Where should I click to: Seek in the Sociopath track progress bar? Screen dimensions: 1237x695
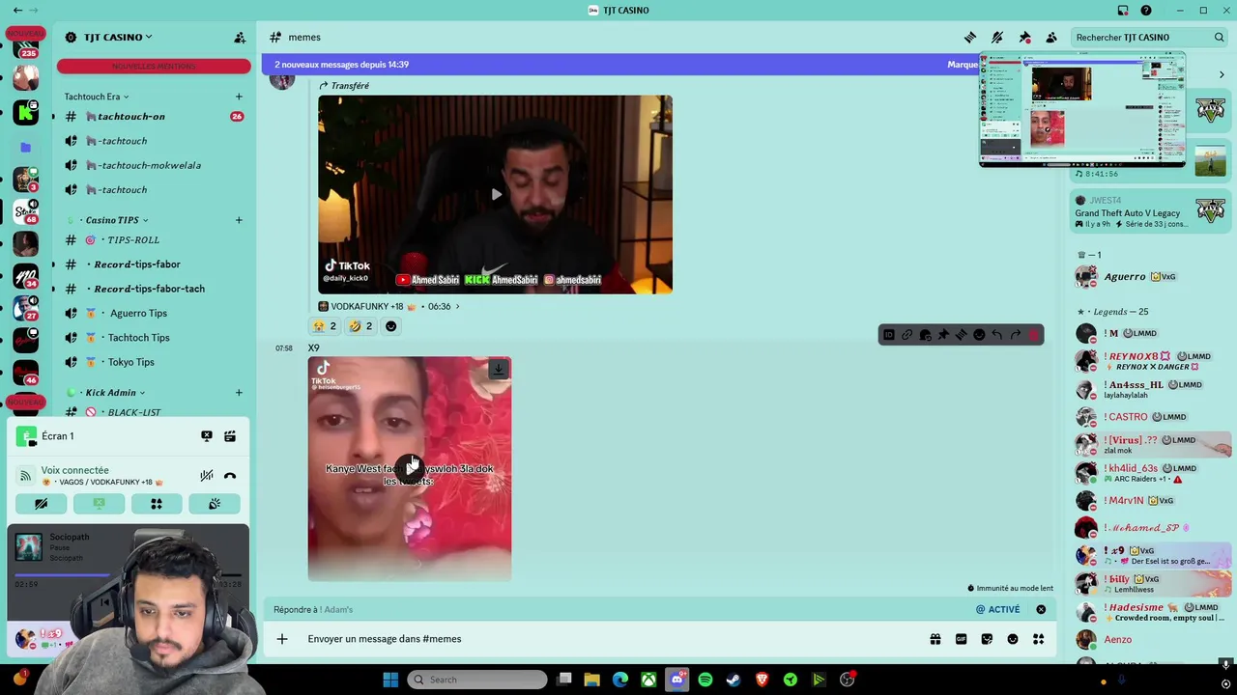(x=129, y=575)
